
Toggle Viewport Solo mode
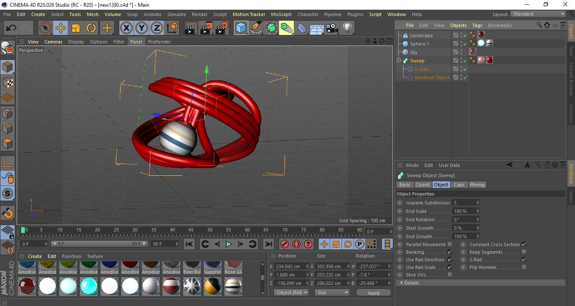coord(8,193)
